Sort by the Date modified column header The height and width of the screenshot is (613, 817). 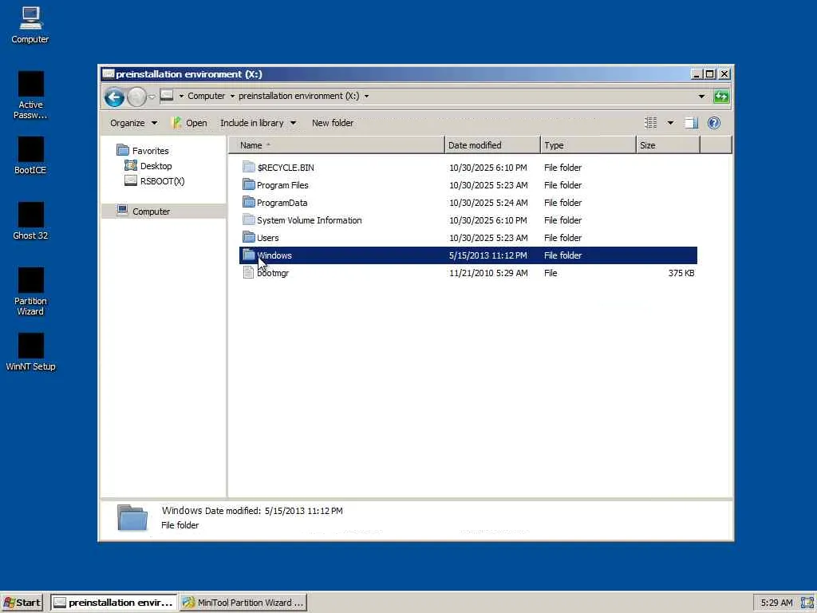pos(492,145)
